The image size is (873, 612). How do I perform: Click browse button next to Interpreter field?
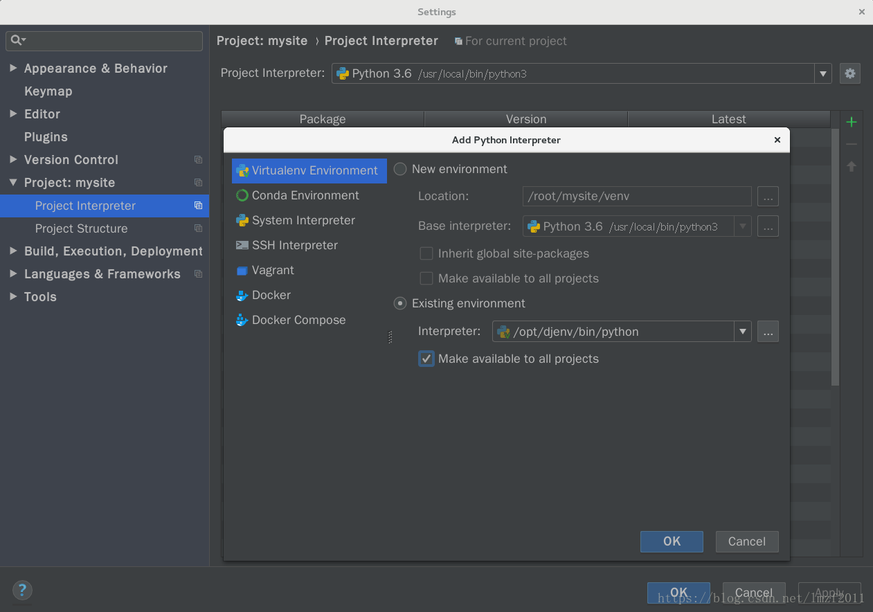click(x=768, y=332)
